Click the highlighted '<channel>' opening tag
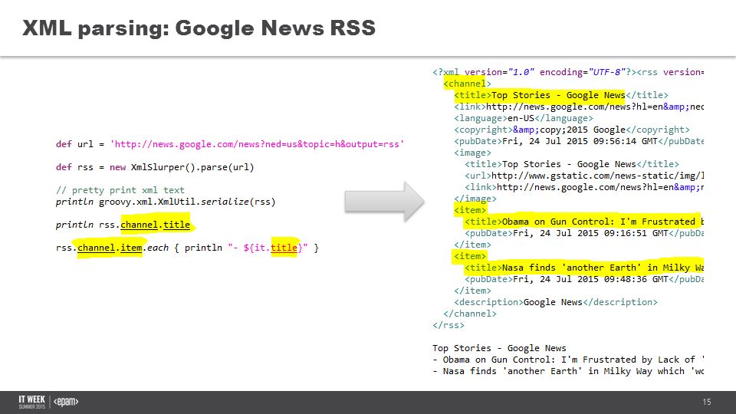736x414 pixels. (467, 84)
